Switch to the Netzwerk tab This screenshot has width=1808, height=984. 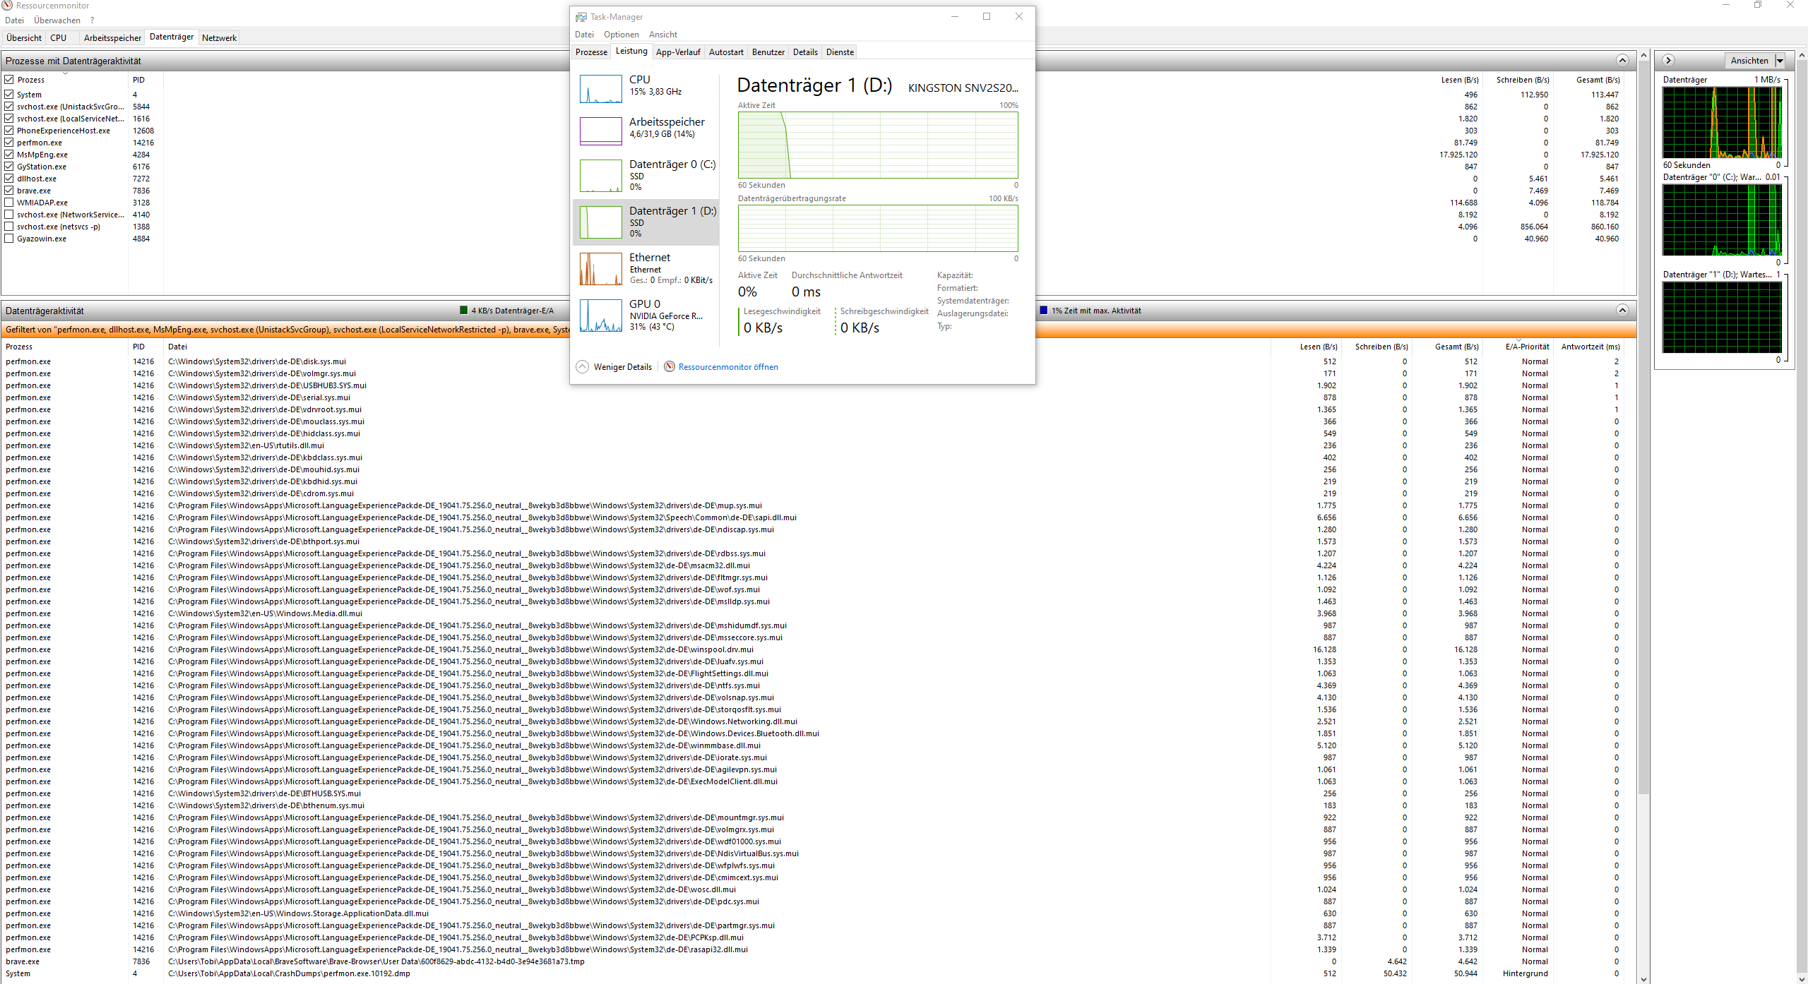pyautogui.click(x=219, y=38)
